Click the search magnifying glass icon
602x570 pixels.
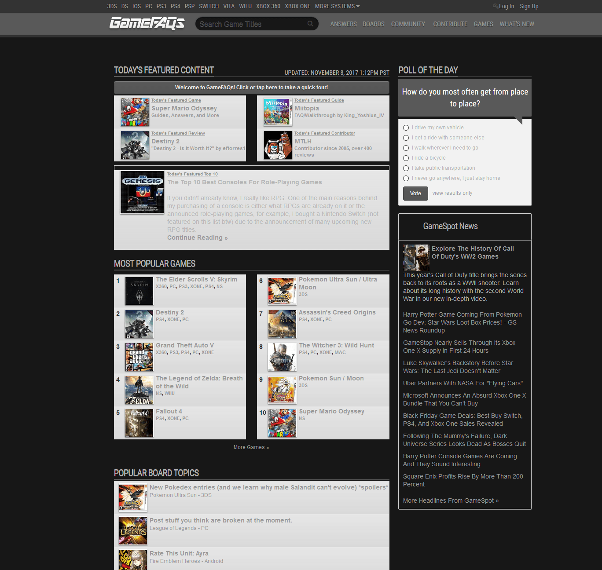(x=310, y=24)
